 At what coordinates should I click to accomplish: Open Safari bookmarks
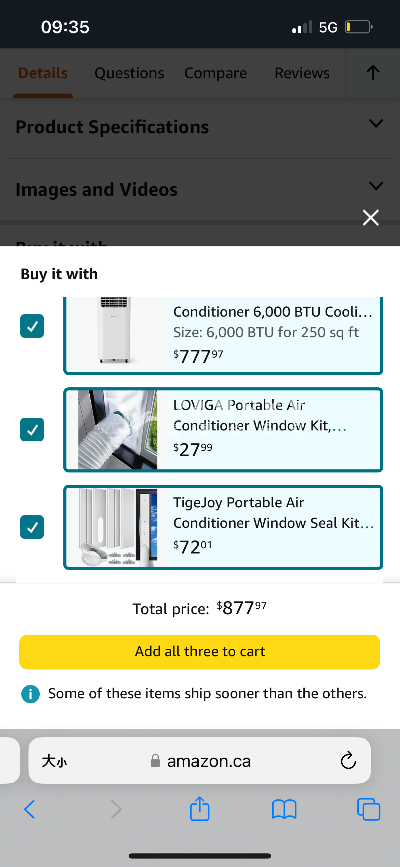point(284,809)
